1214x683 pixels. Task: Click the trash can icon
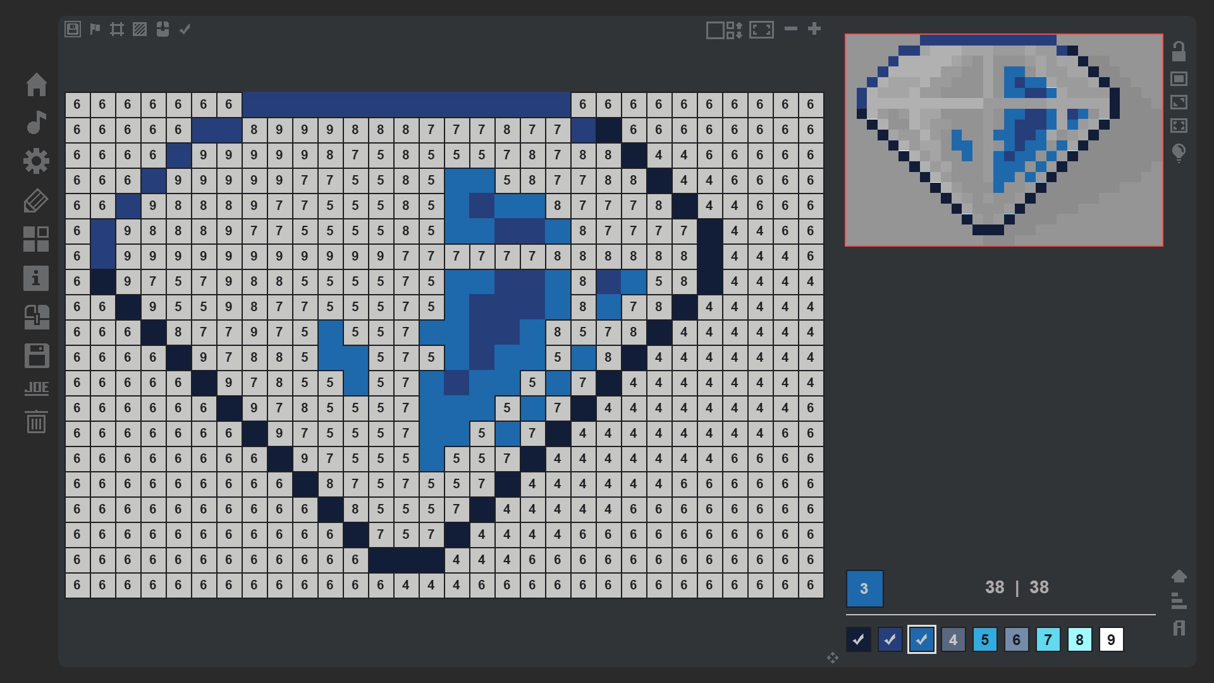[x=36, y=422]
